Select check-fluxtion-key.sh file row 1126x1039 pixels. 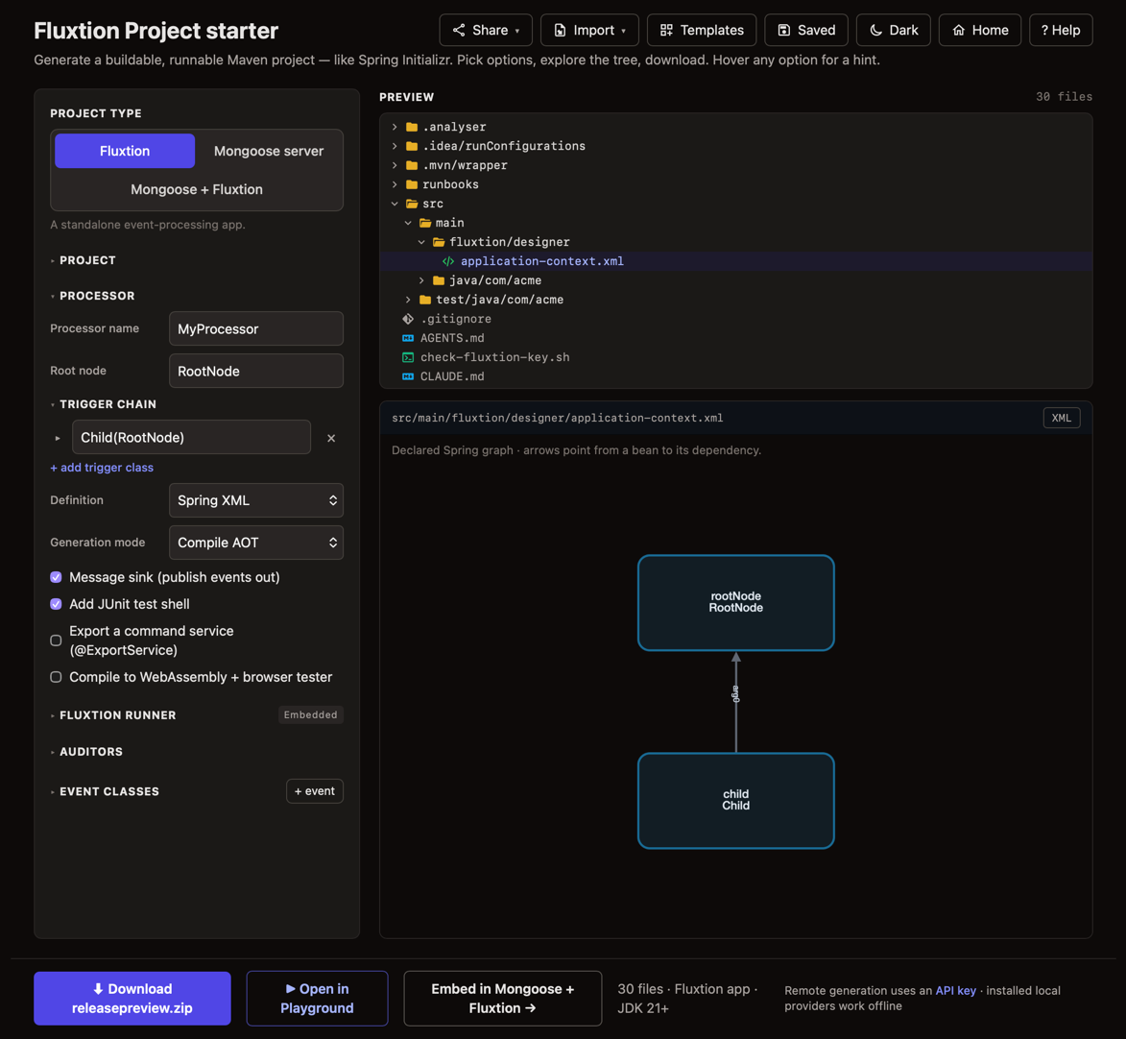click(735, 357)
